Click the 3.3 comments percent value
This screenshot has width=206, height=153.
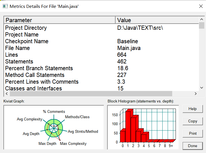tap(121, 82)
